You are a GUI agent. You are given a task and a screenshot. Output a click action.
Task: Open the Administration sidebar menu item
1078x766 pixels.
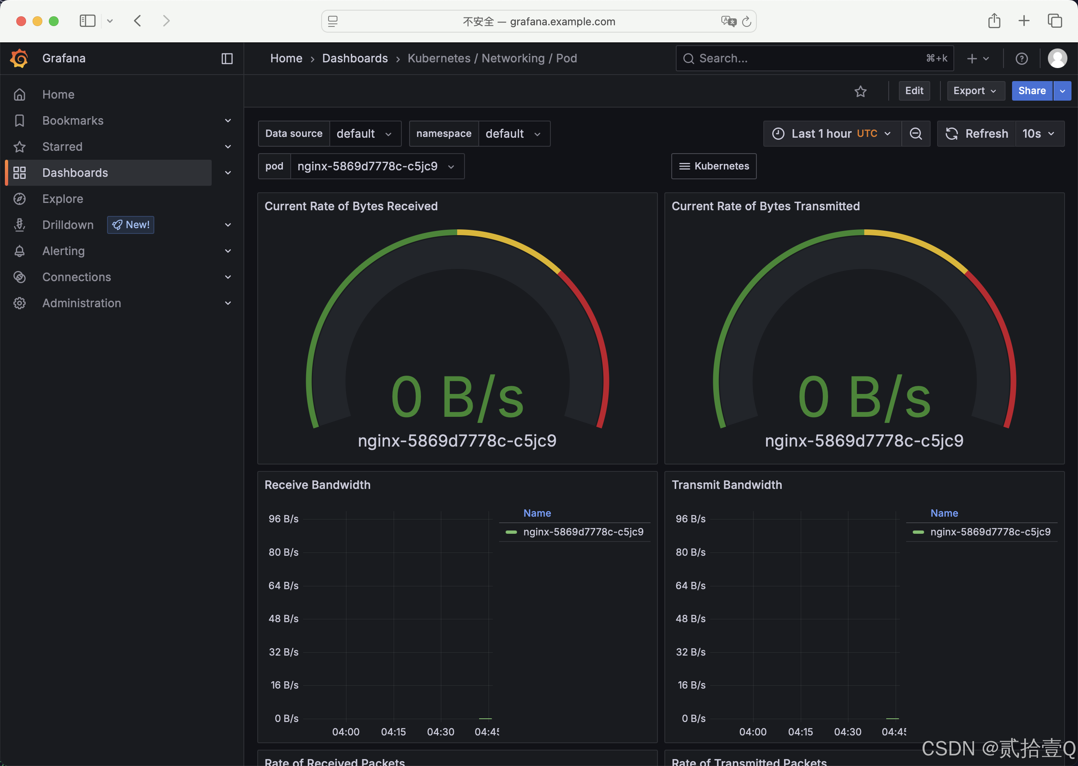point(81,303)
